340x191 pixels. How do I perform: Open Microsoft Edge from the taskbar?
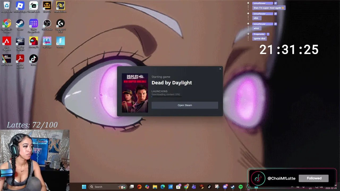tap(163, 187)
